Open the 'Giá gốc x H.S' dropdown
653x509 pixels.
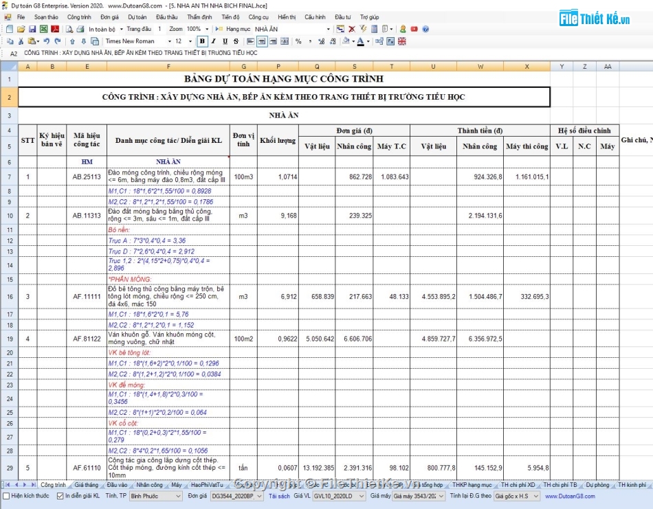coord(517,496)
